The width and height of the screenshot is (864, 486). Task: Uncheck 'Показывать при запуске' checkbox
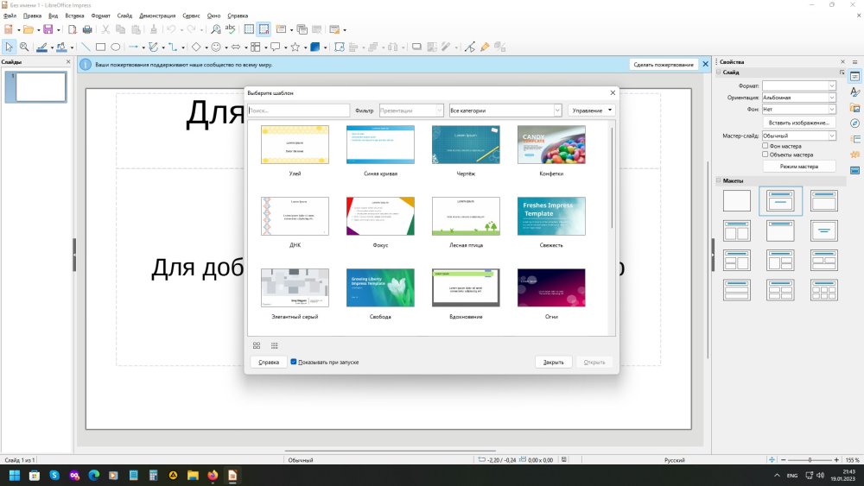(294, 362)
